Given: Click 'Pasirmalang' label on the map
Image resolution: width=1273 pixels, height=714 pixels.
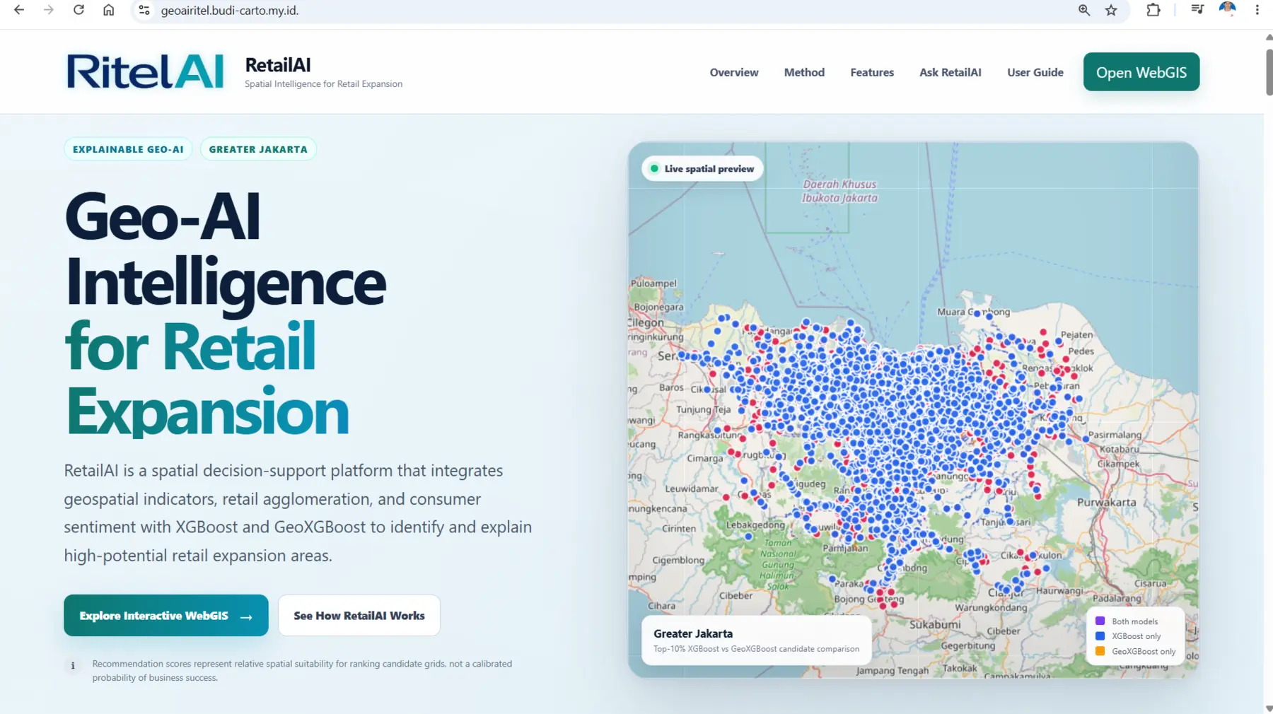Looking at the screenshot, I should (x=1115, y=435).
